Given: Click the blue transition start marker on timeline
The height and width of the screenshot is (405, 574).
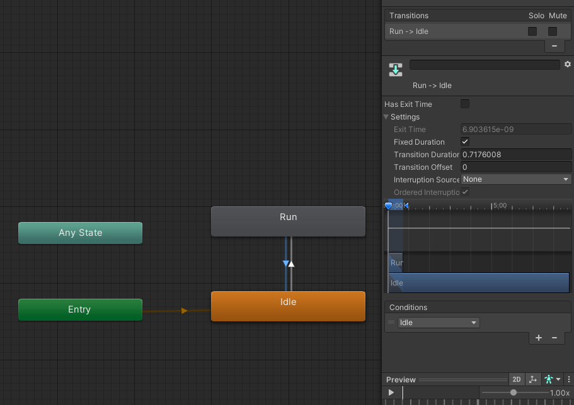Looking at the screenshot, I should tap(388, 206).
